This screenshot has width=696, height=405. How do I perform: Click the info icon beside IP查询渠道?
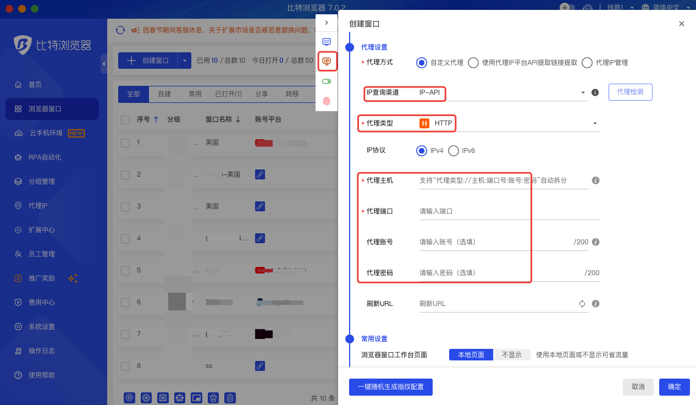point(595,92)
